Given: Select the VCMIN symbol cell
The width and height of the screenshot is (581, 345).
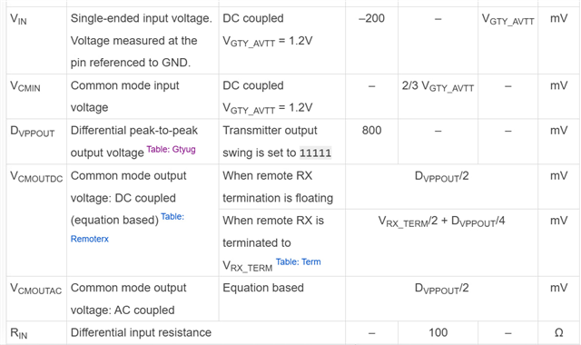Looking at the screenshot, I should 36,96.
